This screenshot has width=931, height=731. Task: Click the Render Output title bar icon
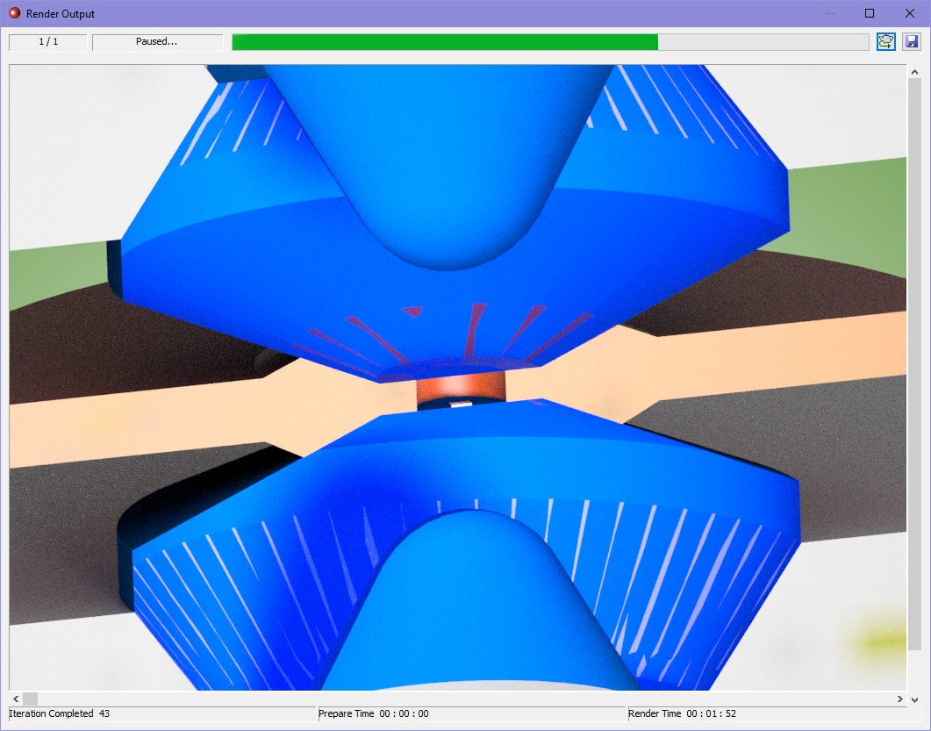click(12, 13)
